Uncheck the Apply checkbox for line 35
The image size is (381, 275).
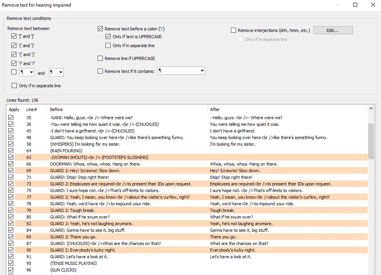(11, 117)
